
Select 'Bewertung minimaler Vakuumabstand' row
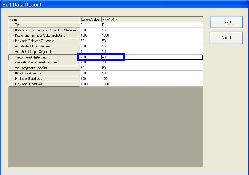click(x=44, y=36)
